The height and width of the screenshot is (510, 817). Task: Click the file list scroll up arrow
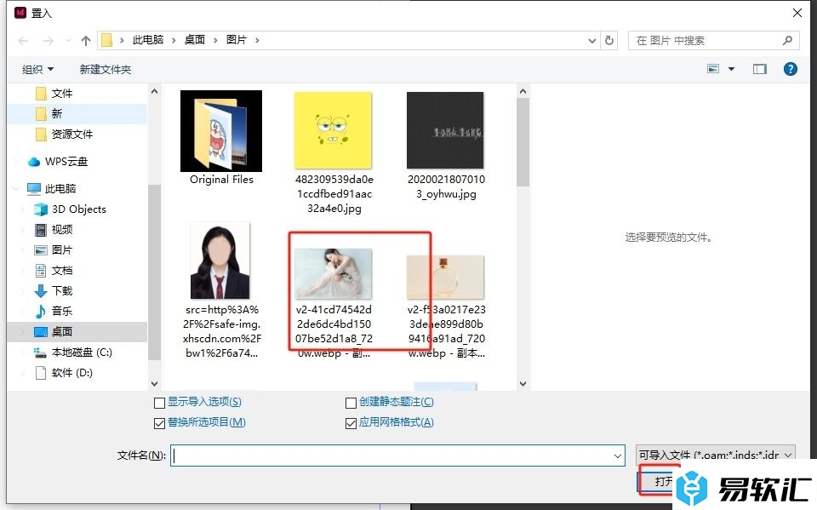pyautogui.click(x=523, y=92)
